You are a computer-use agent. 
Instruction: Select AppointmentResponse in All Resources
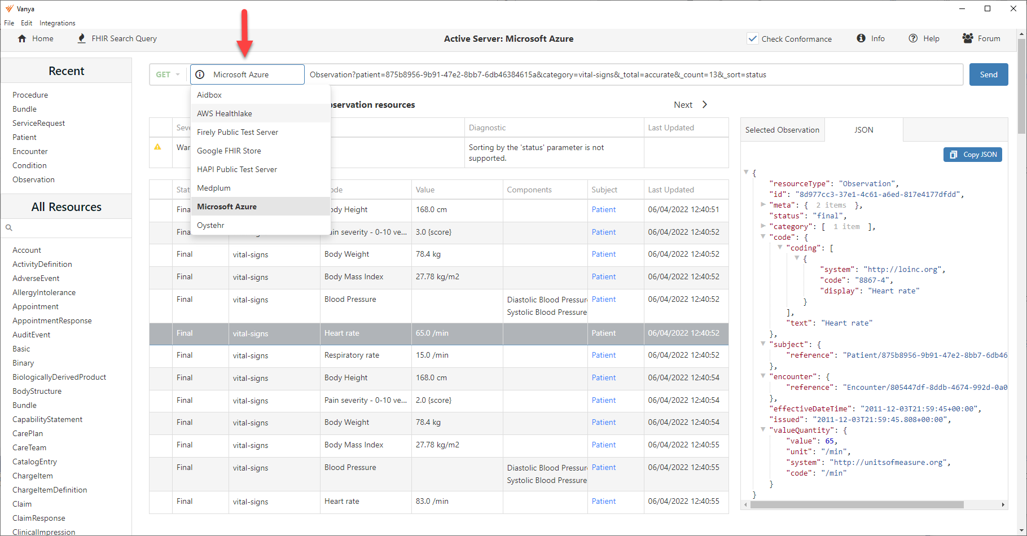[52, 320]
